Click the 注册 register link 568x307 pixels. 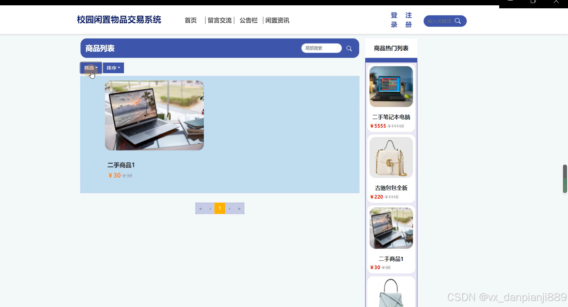pyautogui.click(x=408, y=20)
